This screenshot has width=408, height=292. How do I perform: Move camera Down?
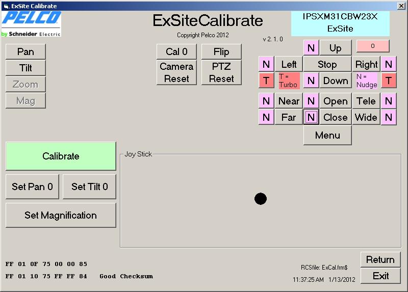336,81
